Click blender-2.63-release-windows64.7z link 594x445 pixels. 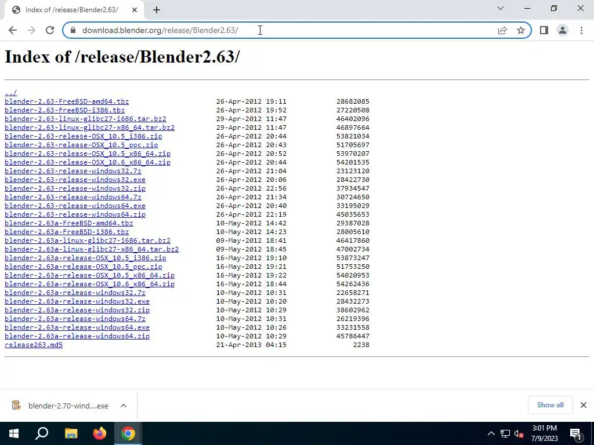tap(73, 197)
